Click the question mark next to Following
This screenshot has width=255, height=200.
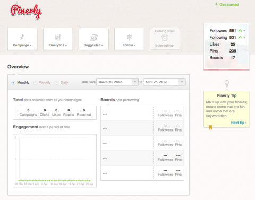coord(244,38)
